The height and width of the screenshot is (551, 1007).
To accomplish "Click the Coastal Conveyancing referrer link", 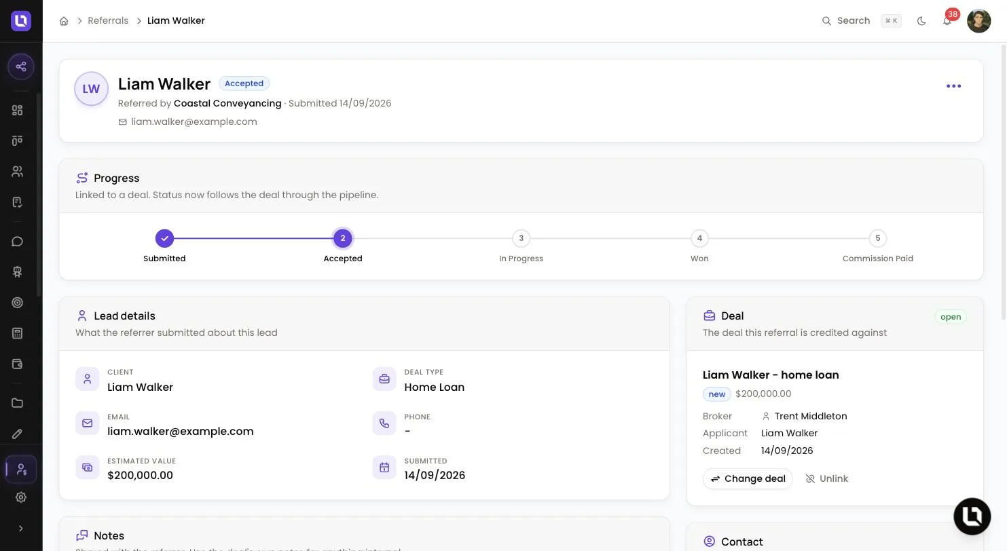I will pos(227,103).
